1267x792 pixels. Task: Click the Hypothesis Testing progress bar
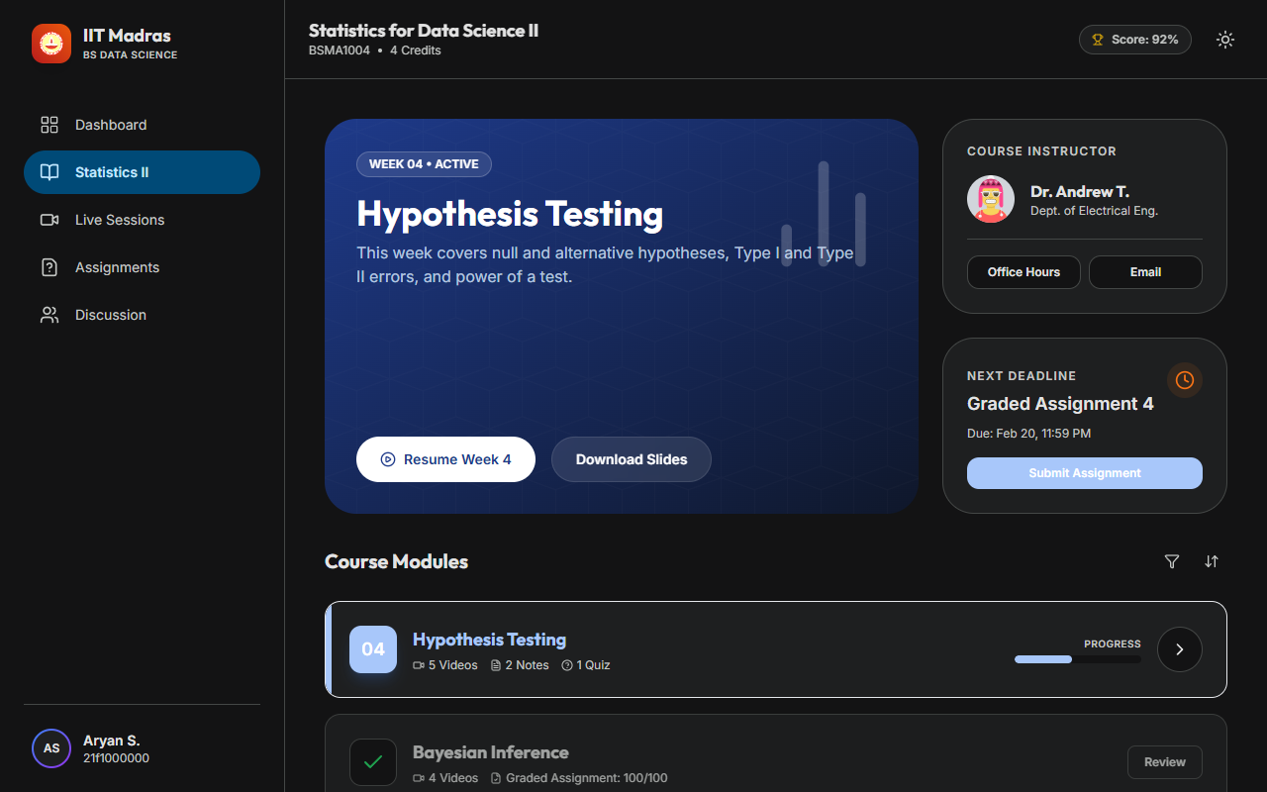pyautogui.click(x=1077, y=659)
